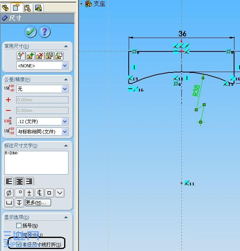Viewport: 240px width, 251px height.
Task: Set dimension text to center justify
Action: pos(19,181)
